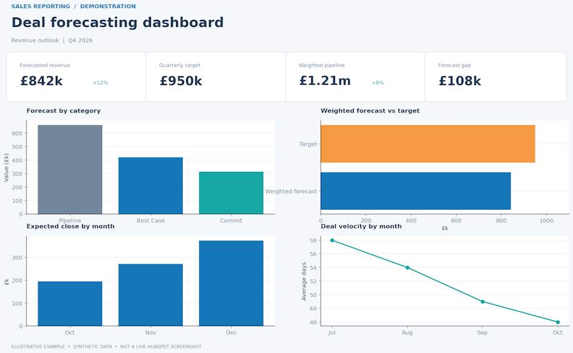This screenshot has width=573, height=353.
Task: Select the orange Target bar
Action: 428,144
